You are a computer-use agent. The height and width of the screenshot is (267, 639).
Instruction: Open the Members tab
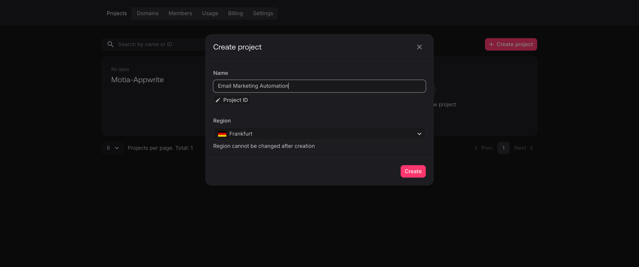tap(180, 13)
